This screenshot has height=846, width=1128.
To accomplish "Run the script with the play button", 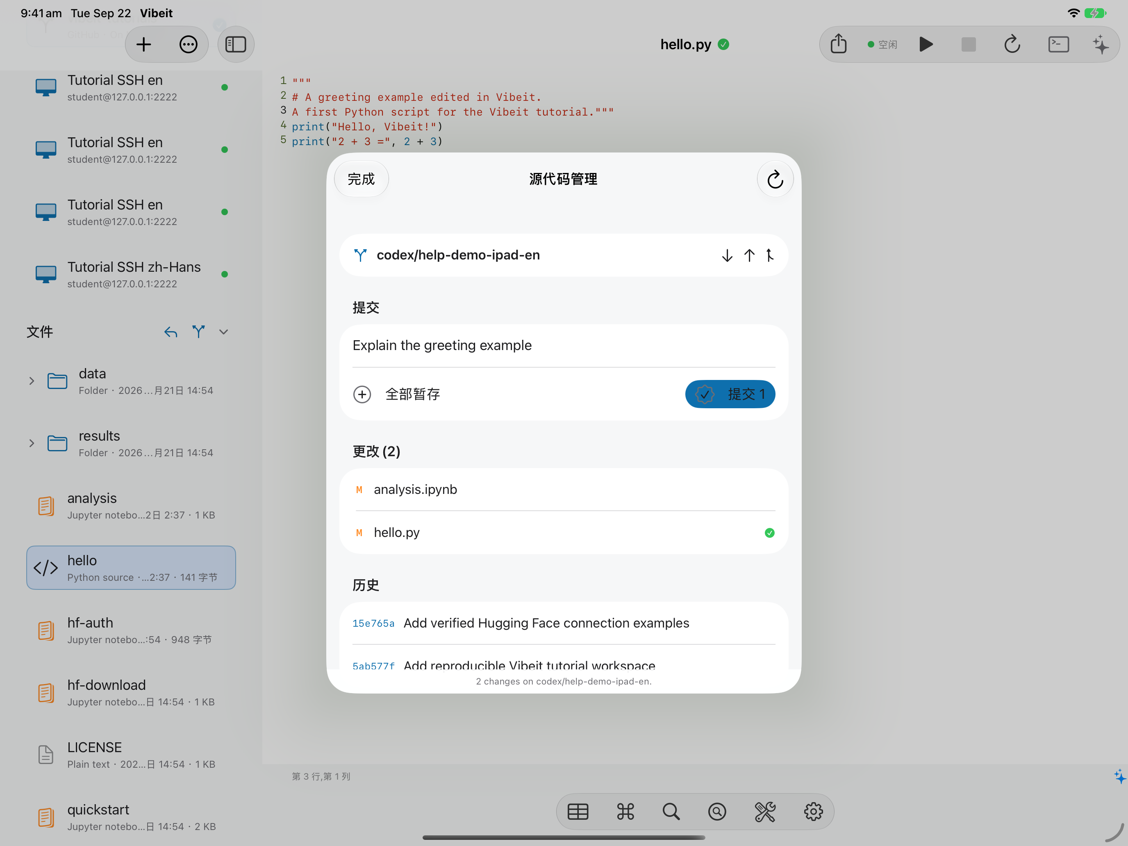I will [x=926, y=44].
